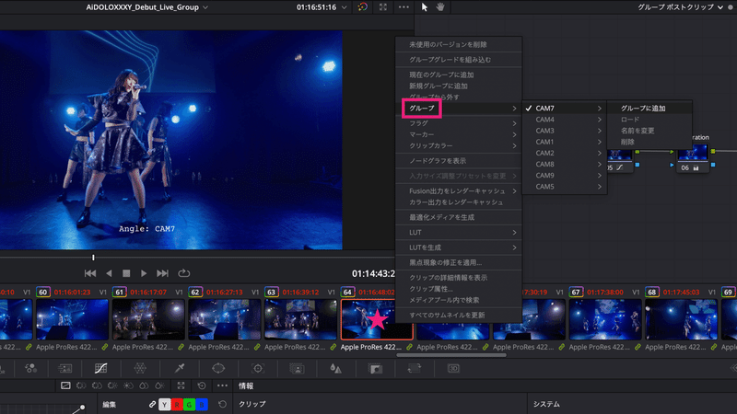737x414 pixels.
Task: Play the clip forward
Action: [x=144, y=272]
